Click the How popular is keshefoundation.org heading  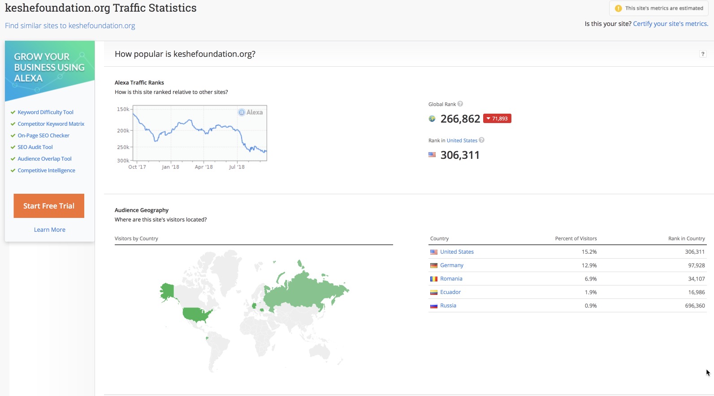point(185,54)
